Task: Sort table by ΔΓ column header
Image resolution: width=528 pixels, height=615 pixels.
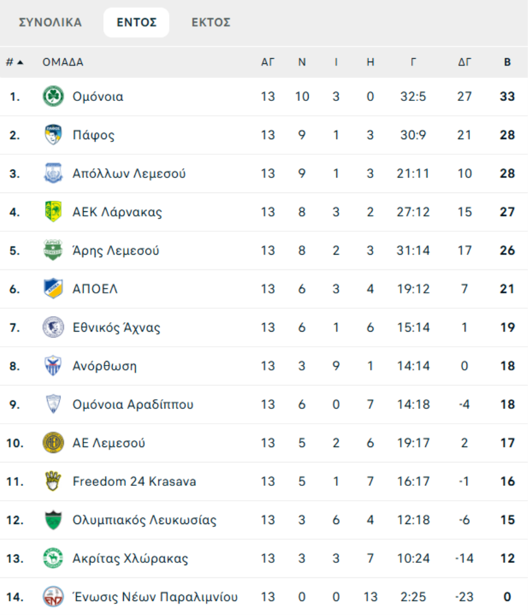Action: coord(464,62)
